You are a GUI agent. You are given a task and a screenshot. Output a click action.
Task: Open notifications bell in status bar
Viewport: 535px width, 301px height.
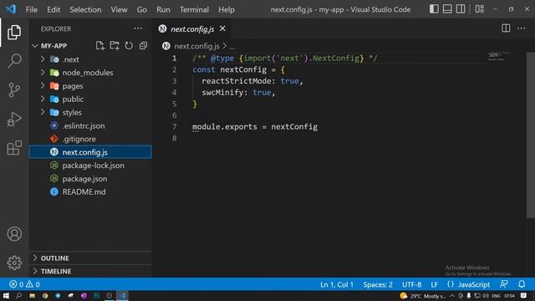522,284
